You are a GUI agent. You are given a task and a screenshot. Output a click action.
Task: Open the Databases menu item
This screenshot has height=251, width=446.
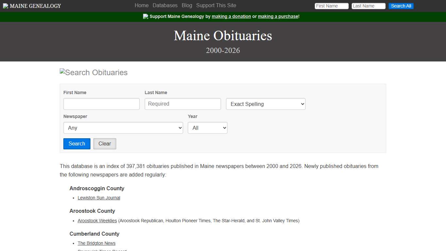pos(165,6)
